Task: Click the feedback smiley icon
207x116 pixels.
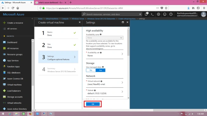Action: [165, 14]
